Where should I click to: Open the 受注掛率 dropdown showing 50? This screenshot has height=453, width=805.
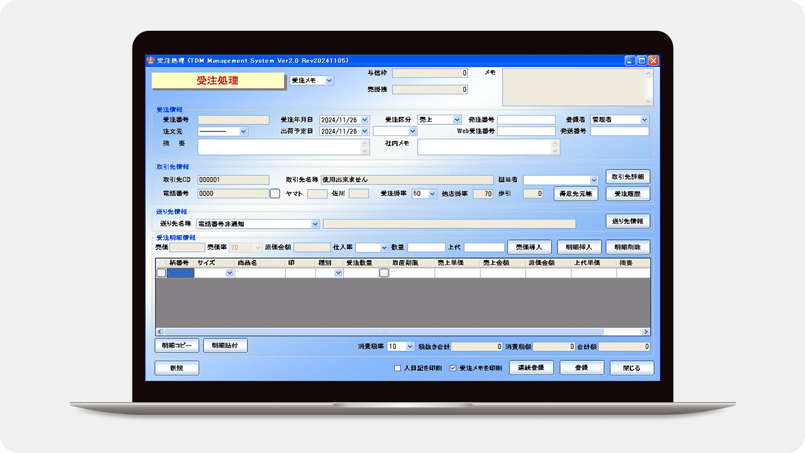tap(432, 194)
